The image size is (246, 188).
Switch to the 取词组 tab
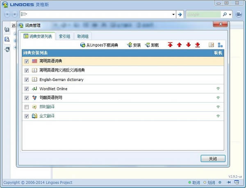pyautogui.click(x=83, y=36)
